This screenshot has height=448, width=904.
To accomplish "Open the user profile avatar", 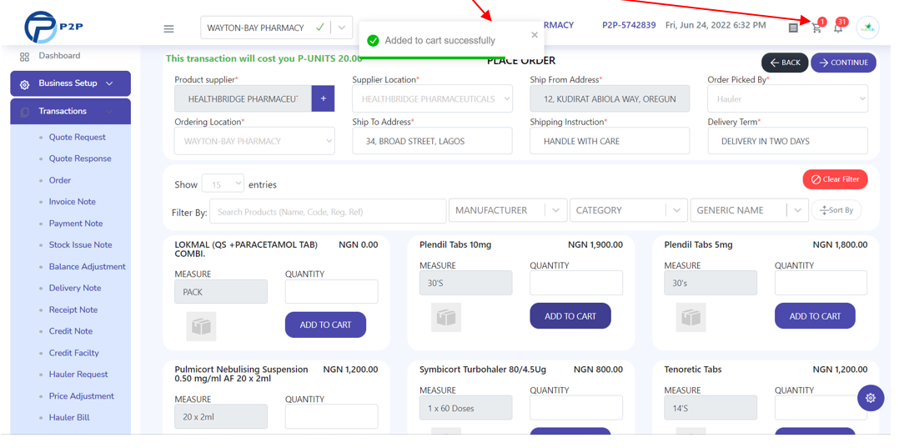I will [x=867, y=28].
